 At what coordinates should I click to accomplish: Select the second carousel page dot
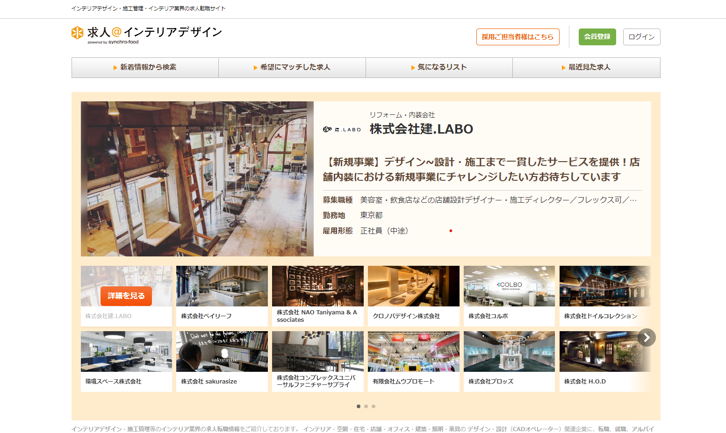point(366,406)
